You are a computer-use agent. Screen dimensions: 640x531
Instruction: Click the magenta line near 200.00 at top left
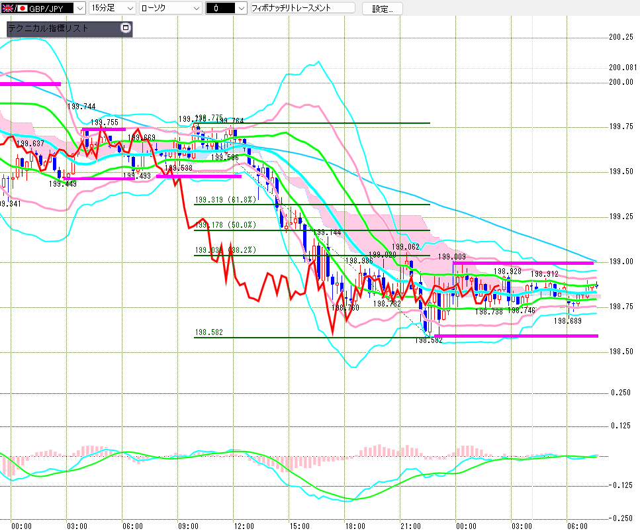click(30, 83)
